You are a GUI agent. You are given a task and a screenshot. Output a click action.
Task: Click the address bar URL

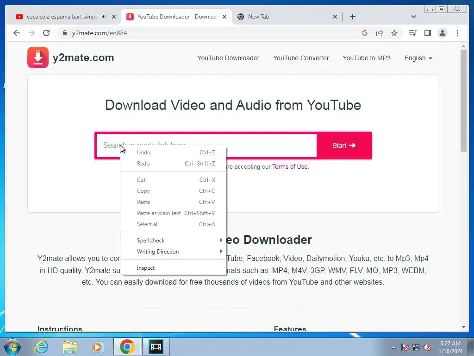coord(100,33)
